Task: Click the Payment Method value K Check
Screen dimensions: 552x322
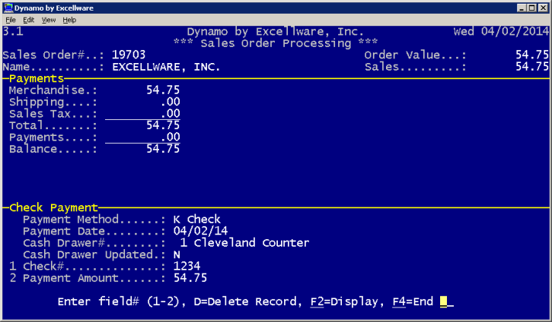Action: coord(197,219)
